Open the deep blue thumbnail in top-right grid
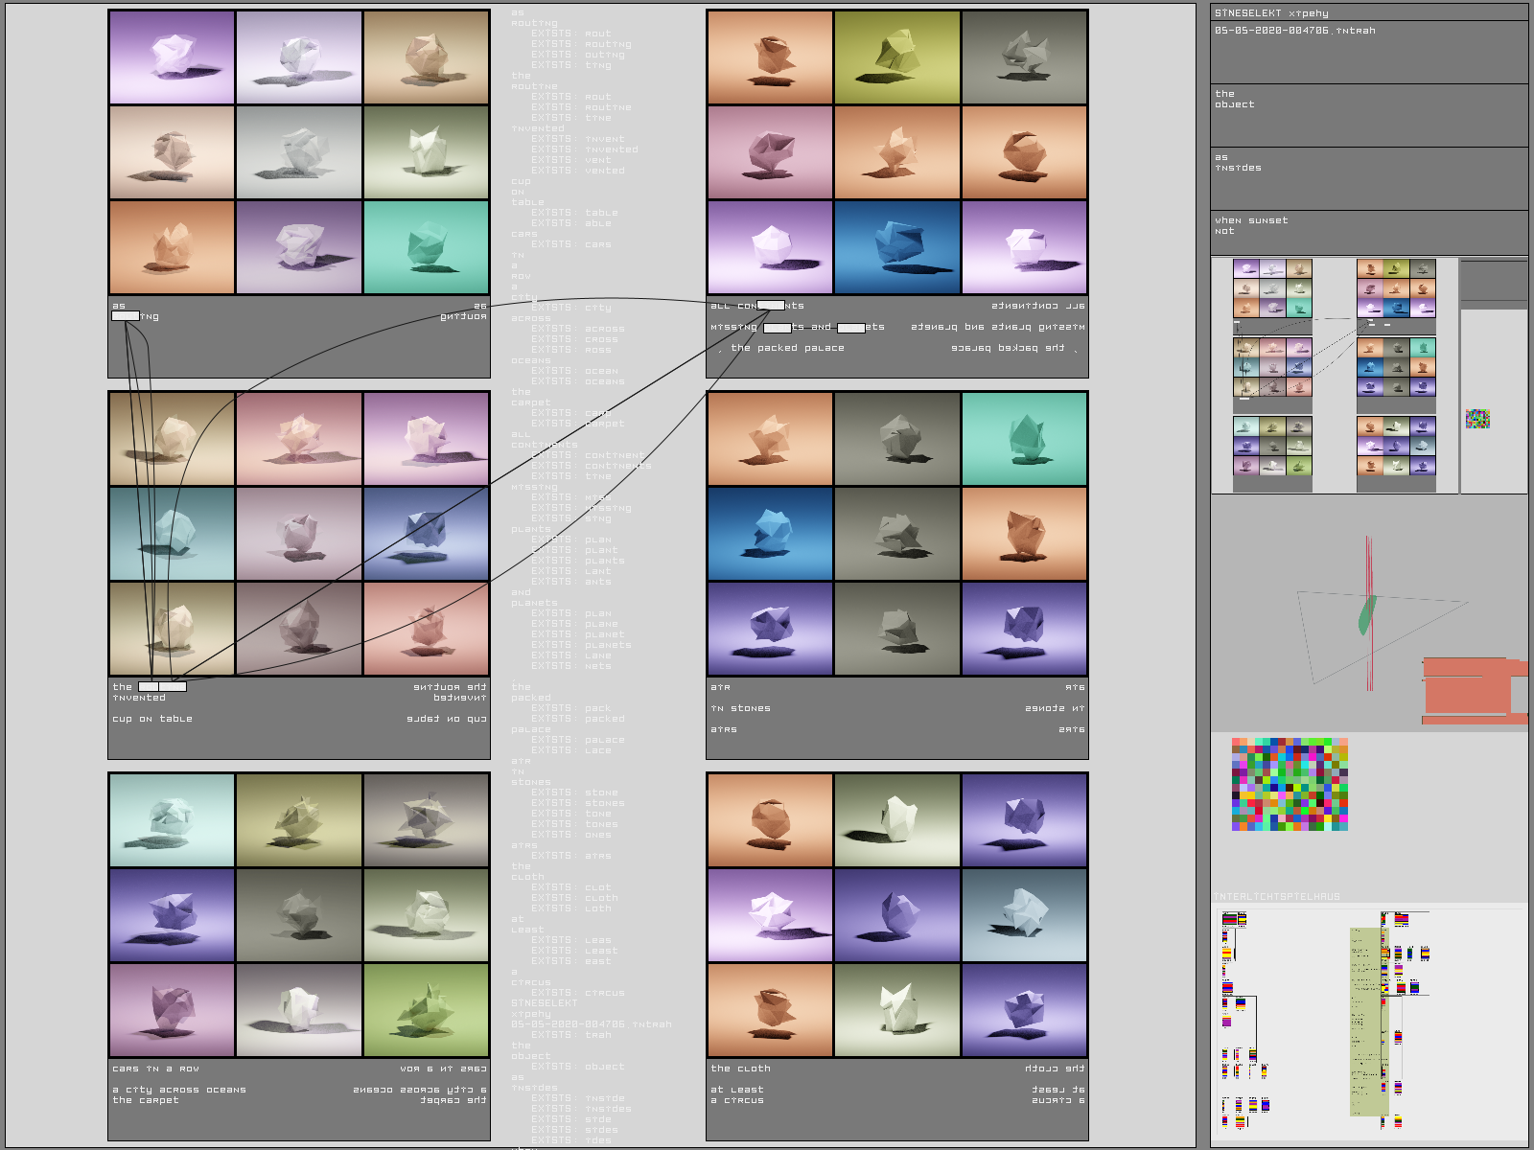Image resolution: width=1534 pixels, height=1150 pixels. (x=896, y=247)
